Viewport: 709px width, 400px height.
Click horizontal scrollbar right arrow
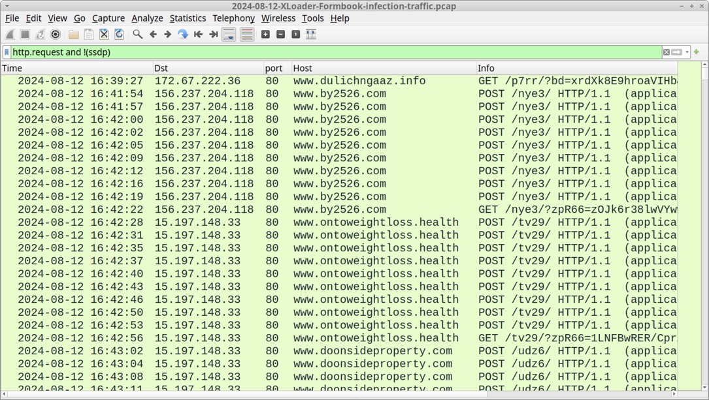674,394
